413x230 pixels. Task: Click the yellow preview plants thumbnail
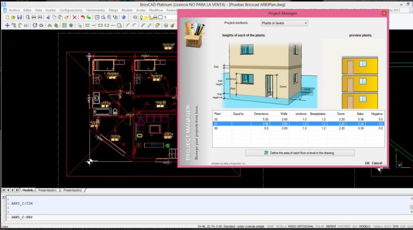pyautogui.click(x=360, y=82)
